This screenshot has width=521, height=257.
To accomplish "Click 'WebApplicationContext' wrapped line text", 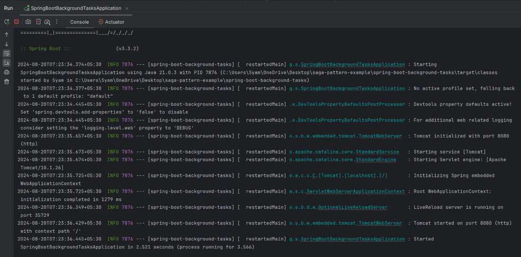I will pos(50,183).
